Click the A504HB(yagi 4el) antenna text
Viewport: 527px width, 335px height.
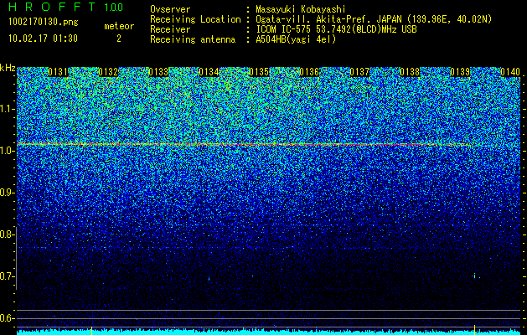coord(296,39)
